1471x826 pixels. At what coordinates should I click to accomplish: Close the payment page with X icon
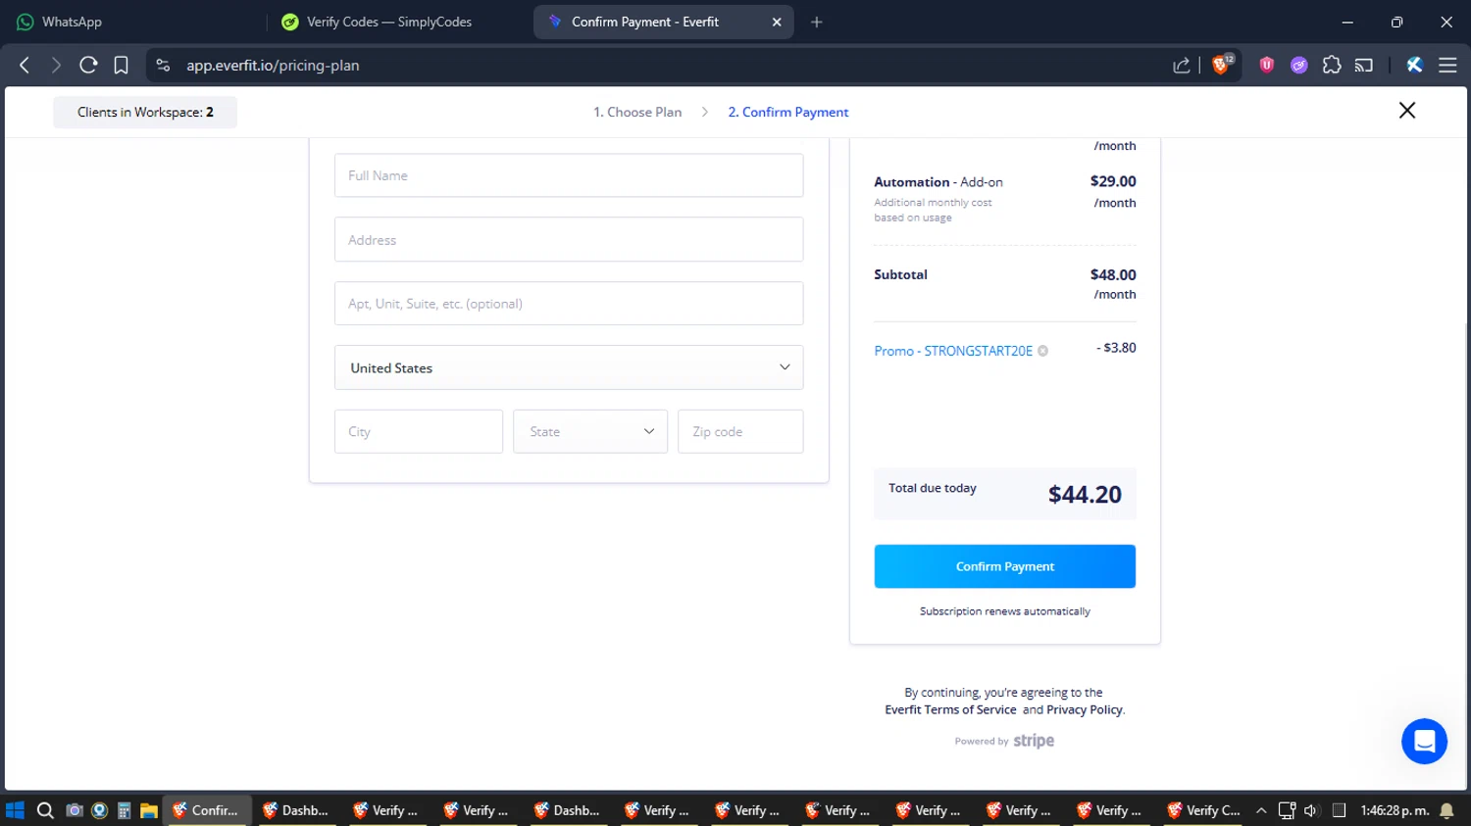[1407, 111]
